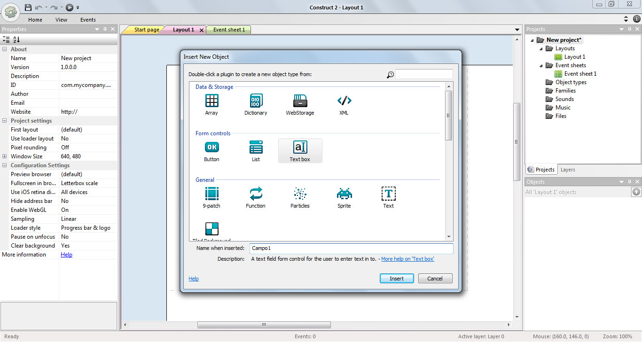Select the WebStorage plugin icon
This screenshot has width=642, height=342.
tap(300, 101)
